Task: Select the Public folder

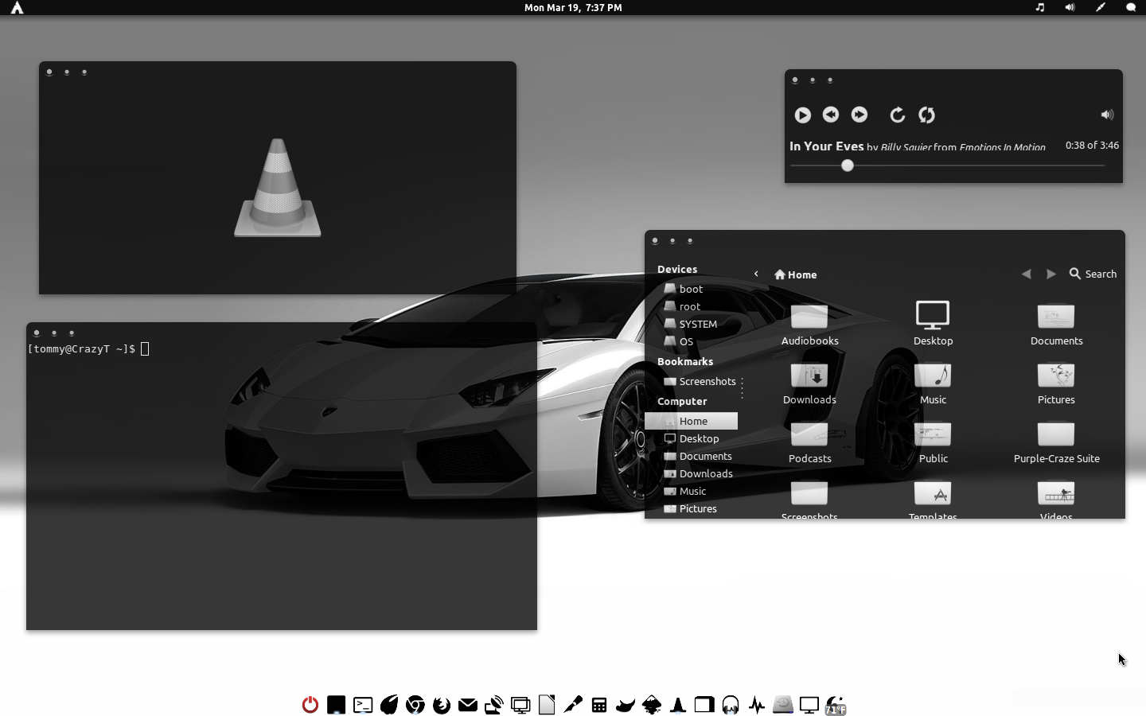Action: (x=933, y=442)
